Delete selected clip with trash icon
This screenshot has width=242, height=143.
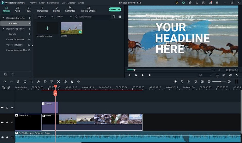[18, 82]
